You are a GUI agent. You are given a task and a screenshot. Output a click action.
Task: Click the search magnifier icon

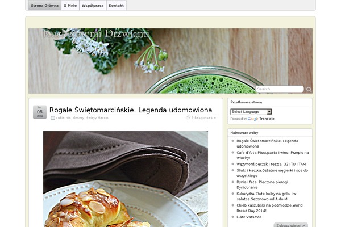coord(309,90)
